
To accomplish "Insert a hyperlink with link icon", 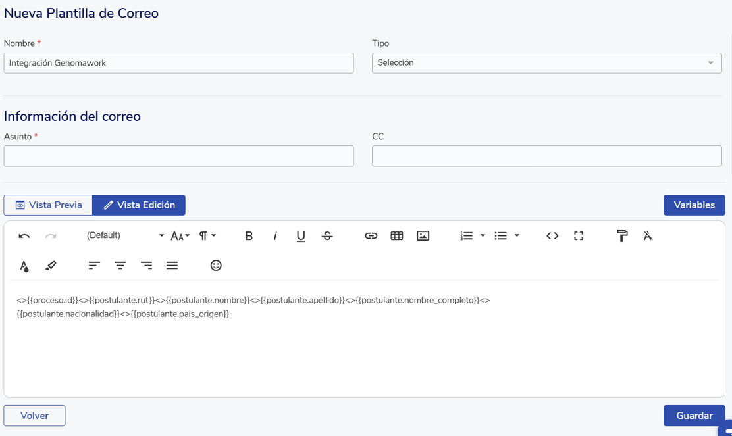I will [371, 236].
